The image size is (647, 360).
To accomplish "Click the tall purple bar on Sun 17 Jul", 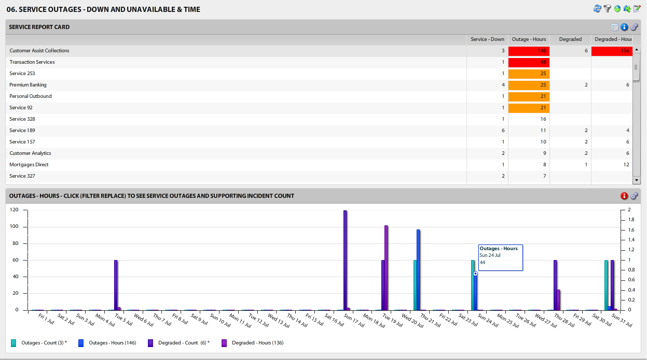I will coord(345,259).
